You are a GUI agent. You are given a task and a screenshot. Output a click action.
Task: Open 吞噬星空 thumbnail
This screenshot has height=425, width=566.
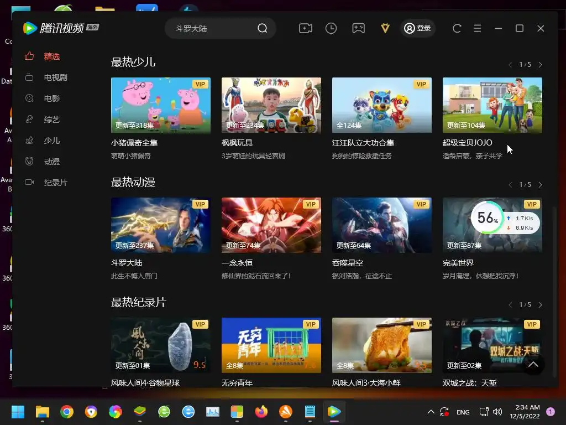point(381,225)
